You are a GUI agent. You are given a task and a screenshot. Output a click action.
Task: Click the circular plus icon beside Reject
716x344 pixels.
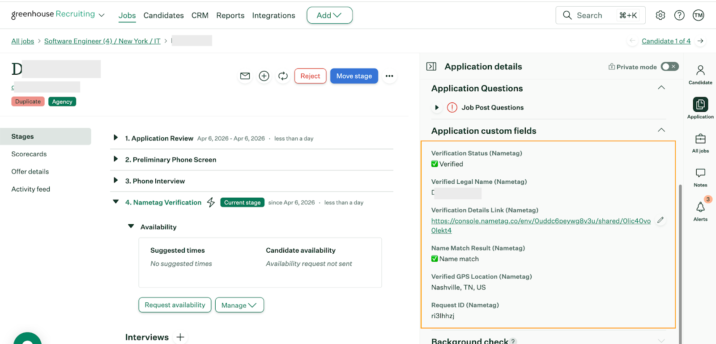click(x=264, y=76)
